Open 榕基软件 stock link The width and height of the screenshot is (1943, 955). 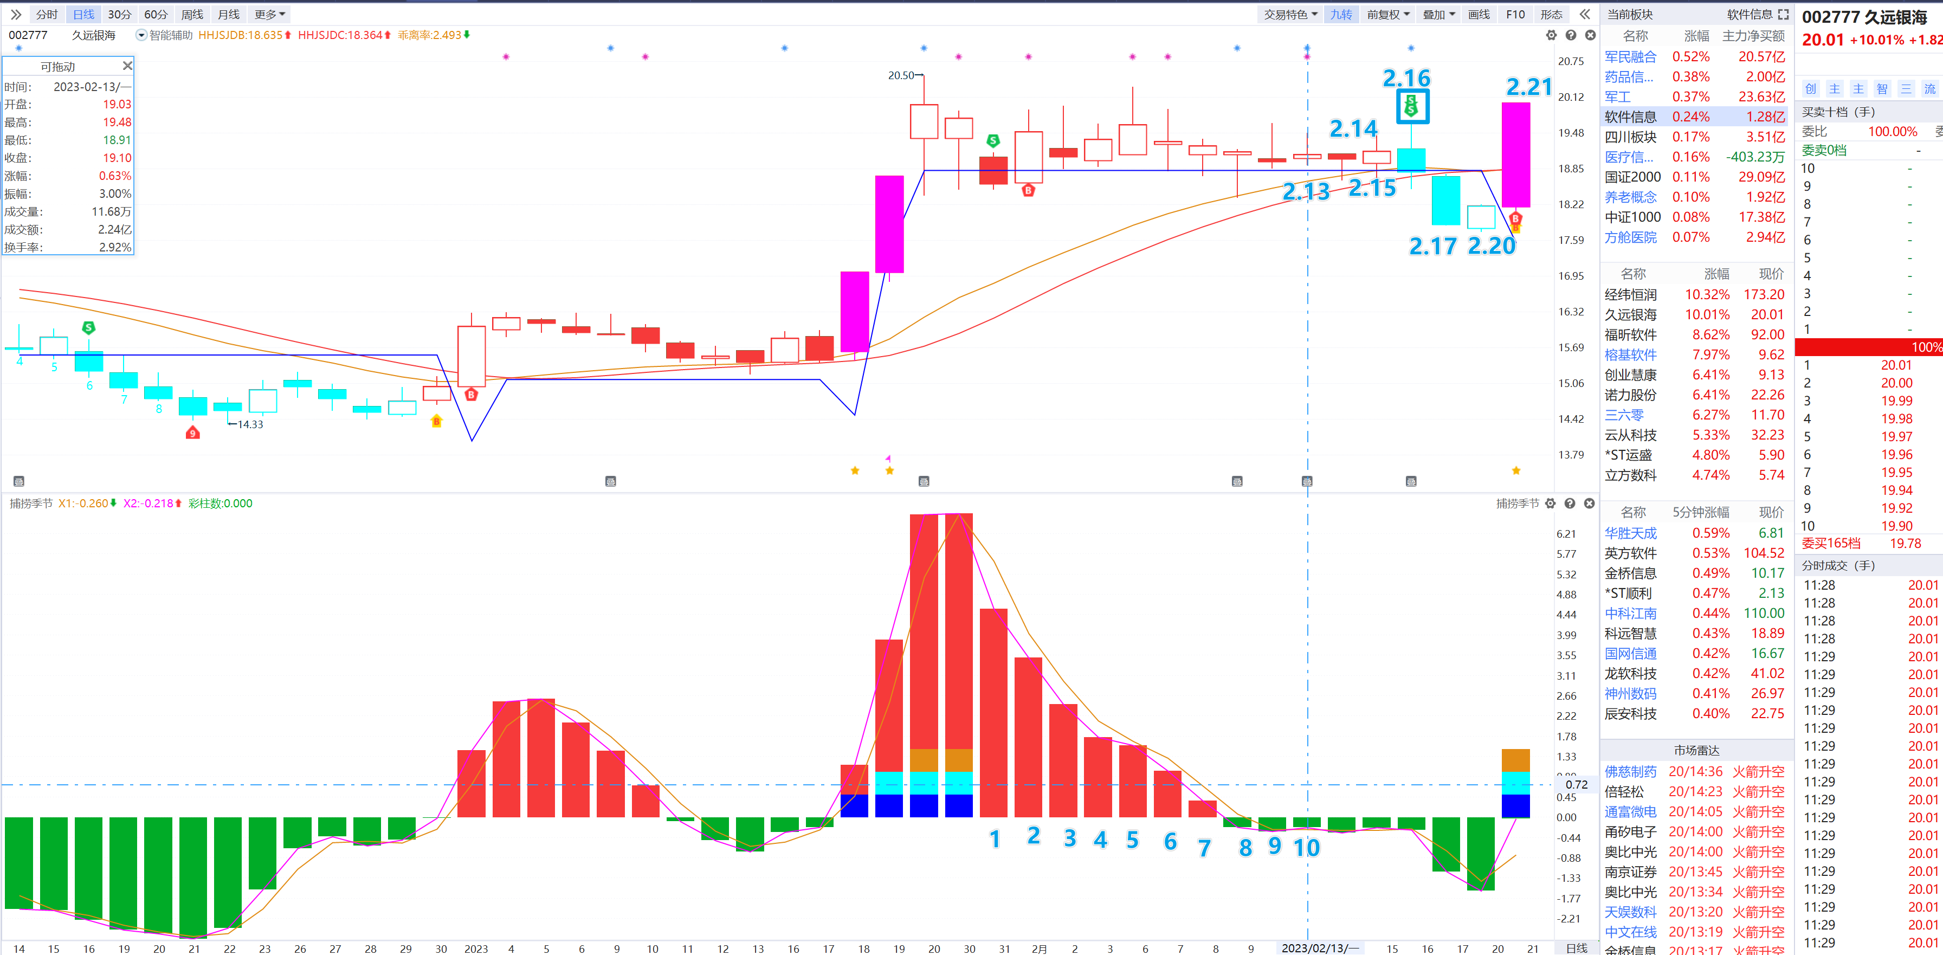1630,354
